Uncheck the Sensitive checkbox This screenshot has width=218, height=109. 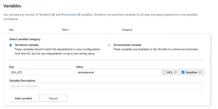[x=183, y=72]
